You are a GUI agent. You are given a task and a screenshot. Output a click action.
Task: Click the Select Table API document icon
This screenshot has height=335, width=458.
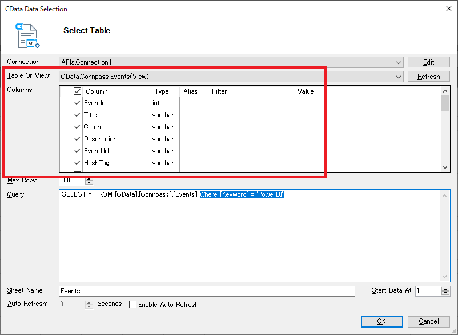pos(28,36)
